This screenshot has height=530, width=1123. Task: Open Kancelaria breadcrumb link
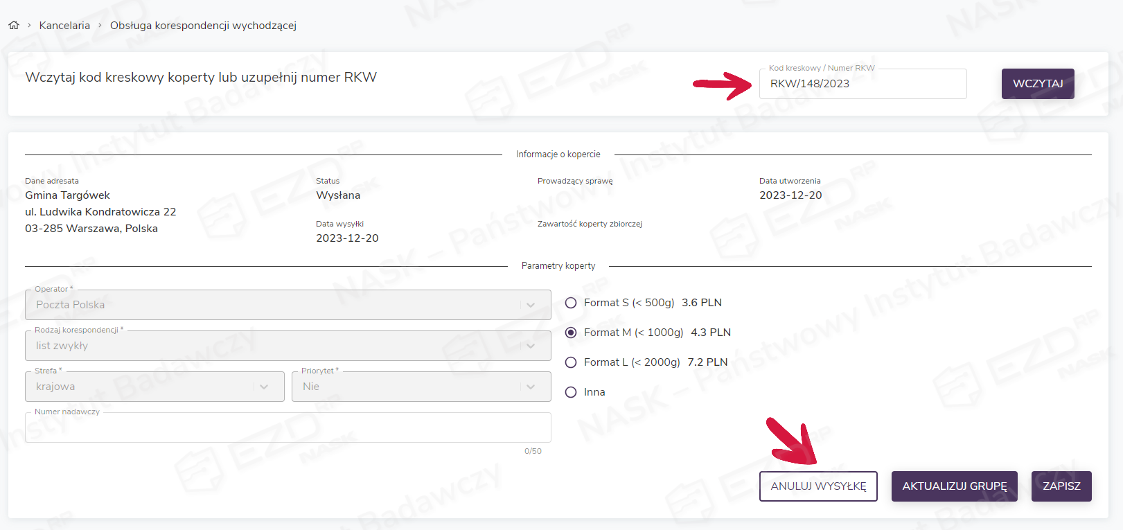pyautogui.click(x=64, y=26)
